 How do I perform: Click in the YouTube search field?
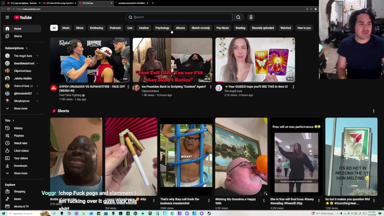pyautogui.click(x=182, y=17)
